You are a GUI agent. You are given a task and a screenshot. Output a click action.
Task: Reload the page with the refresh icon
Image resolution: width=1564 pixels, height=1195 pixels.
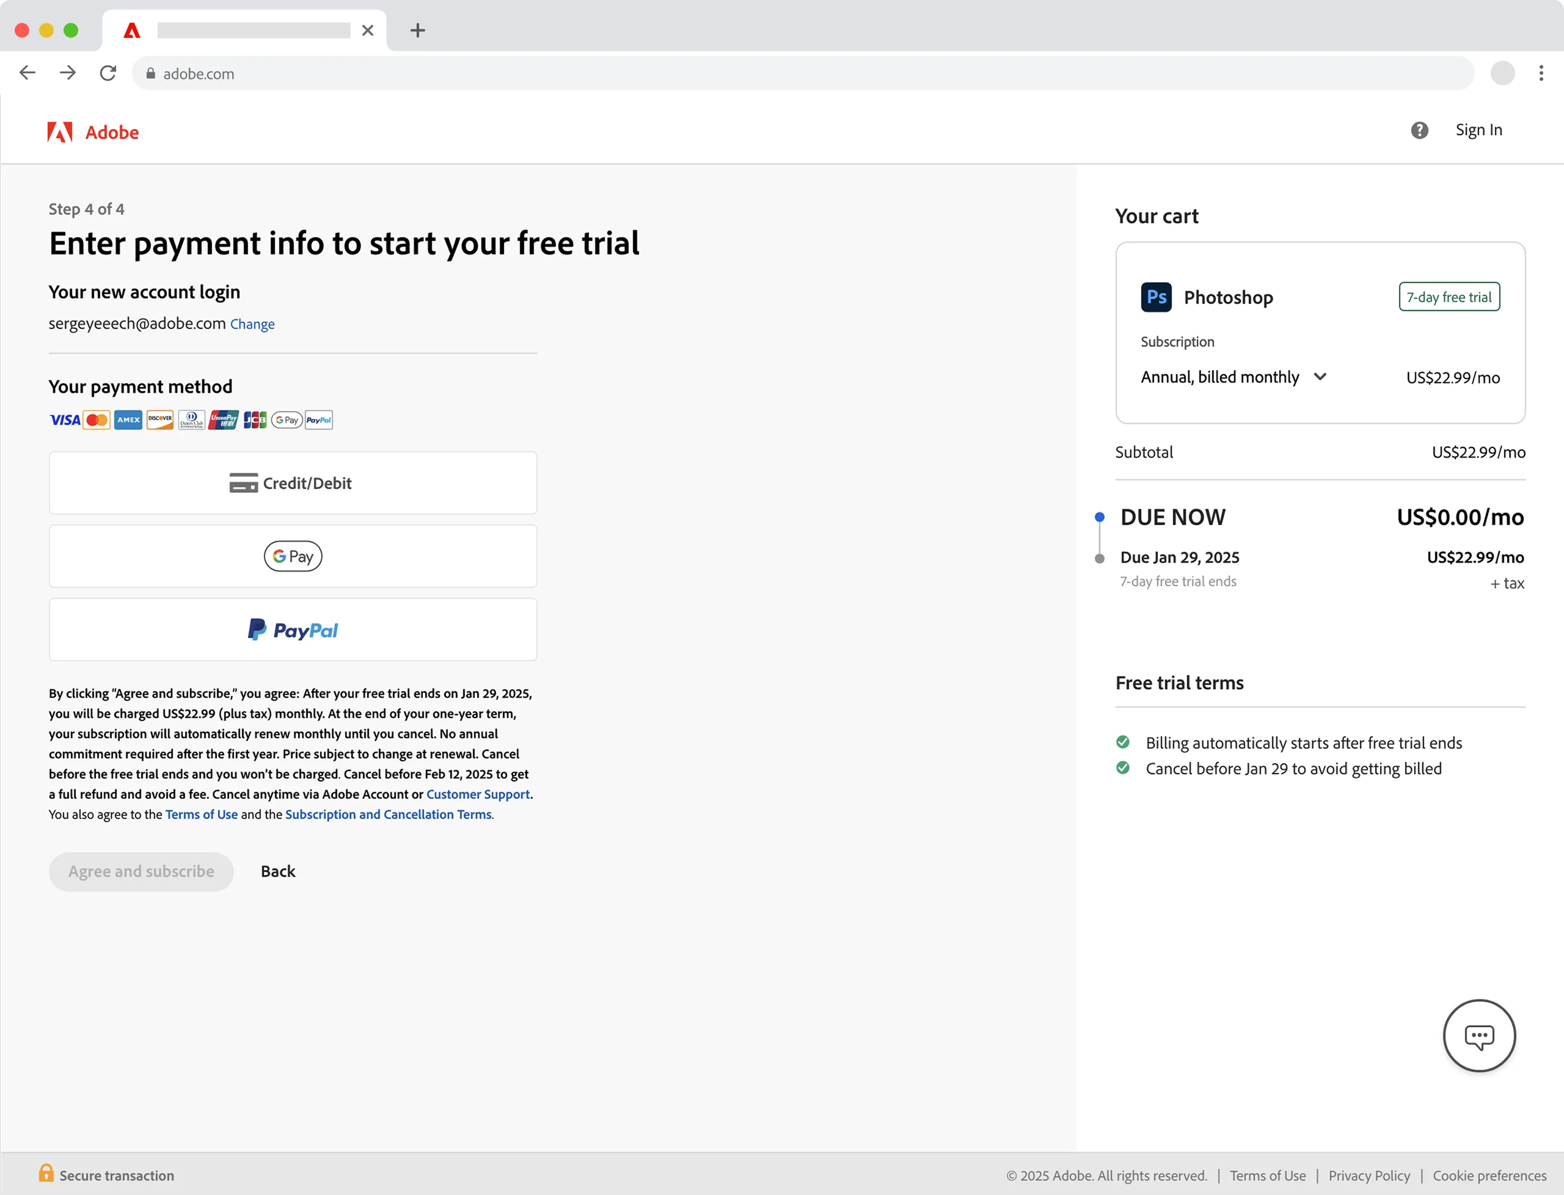pyautogui.click(x=108, y=73)
